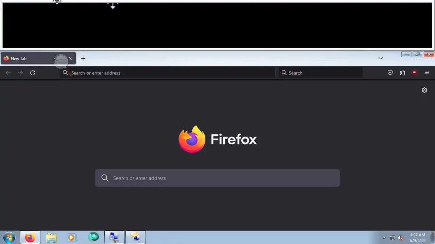Open the magnifier monitor app in taskbar
Screen dimensions: 435x244
coord(114,237)
